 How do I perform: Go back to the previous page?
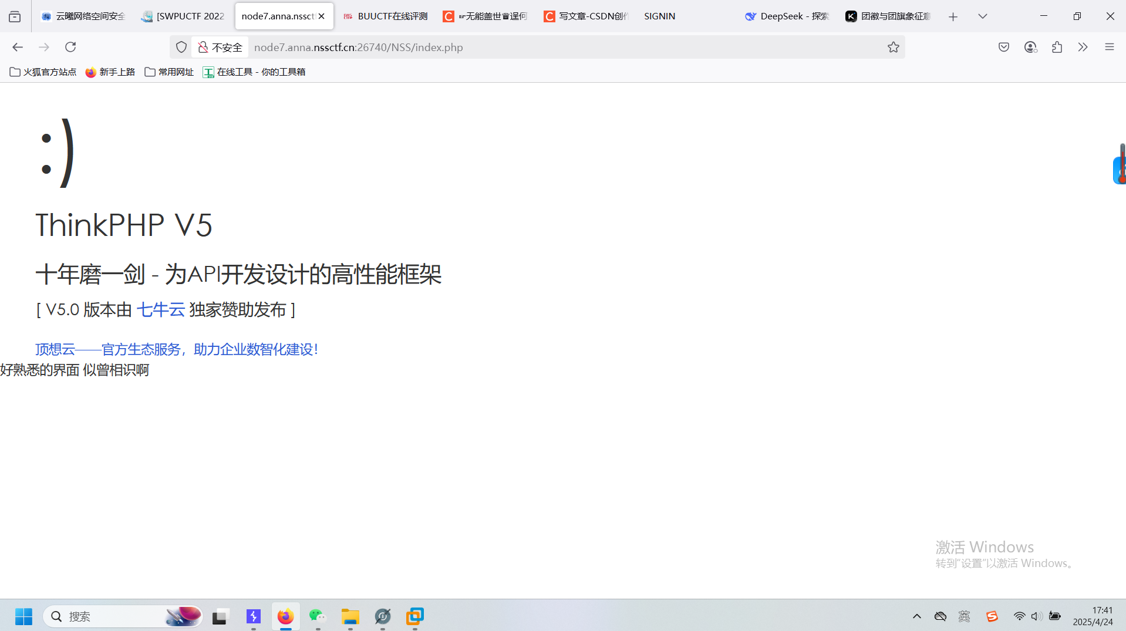(x=18, y=47)
